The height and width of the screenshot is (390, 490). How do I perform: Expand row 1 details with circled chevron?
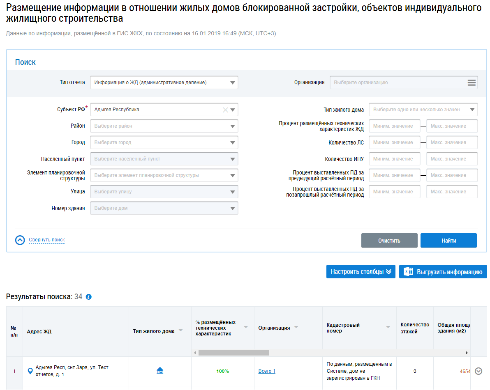pyautogui.click(x=478, y=371)
